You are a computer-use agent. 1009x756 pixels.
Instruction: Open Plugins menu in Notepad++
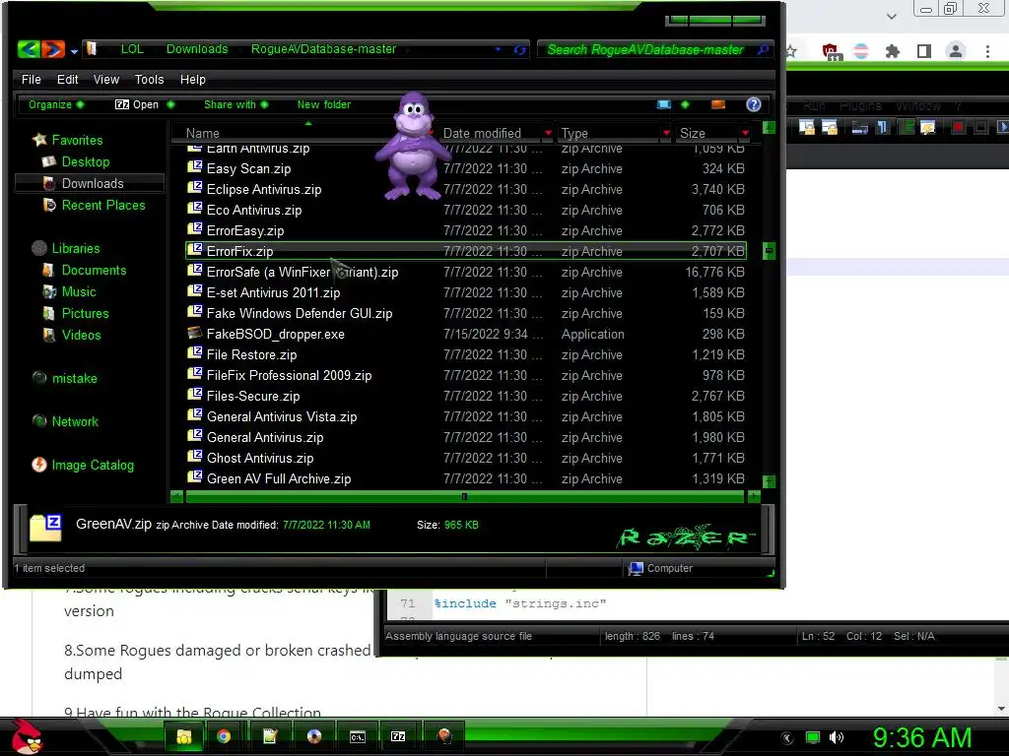pos(859,105)
